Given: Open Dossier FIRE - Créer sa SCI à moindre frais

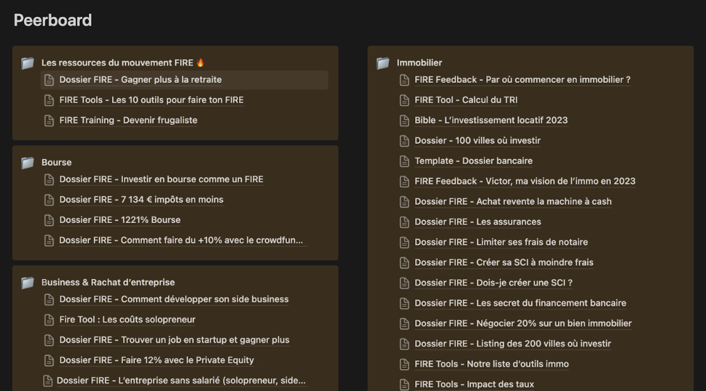Looking at the screenshot, I should 504,262.
